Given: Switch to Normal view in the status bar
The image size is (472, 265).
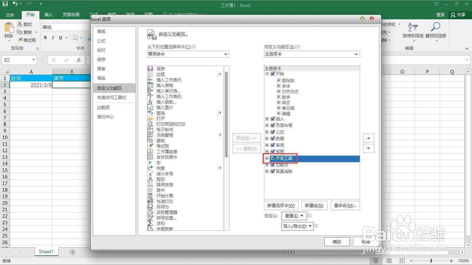Looking at the screenshot, I should coord(376,261).
